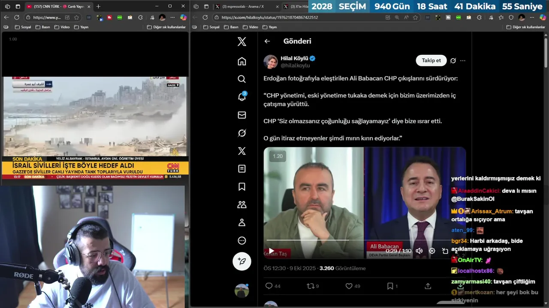Open the @hilalkoylu handle link
The width and height of the screenshot is (549, 308).
(295, 65)
